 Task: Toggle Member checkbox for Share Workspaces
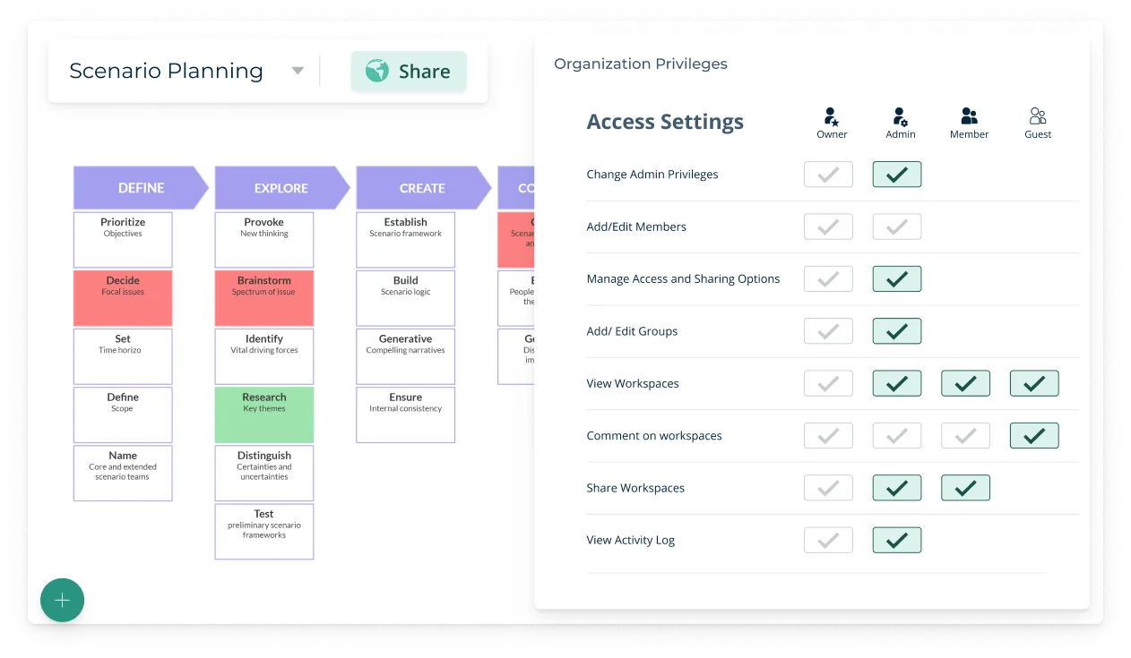965,488
